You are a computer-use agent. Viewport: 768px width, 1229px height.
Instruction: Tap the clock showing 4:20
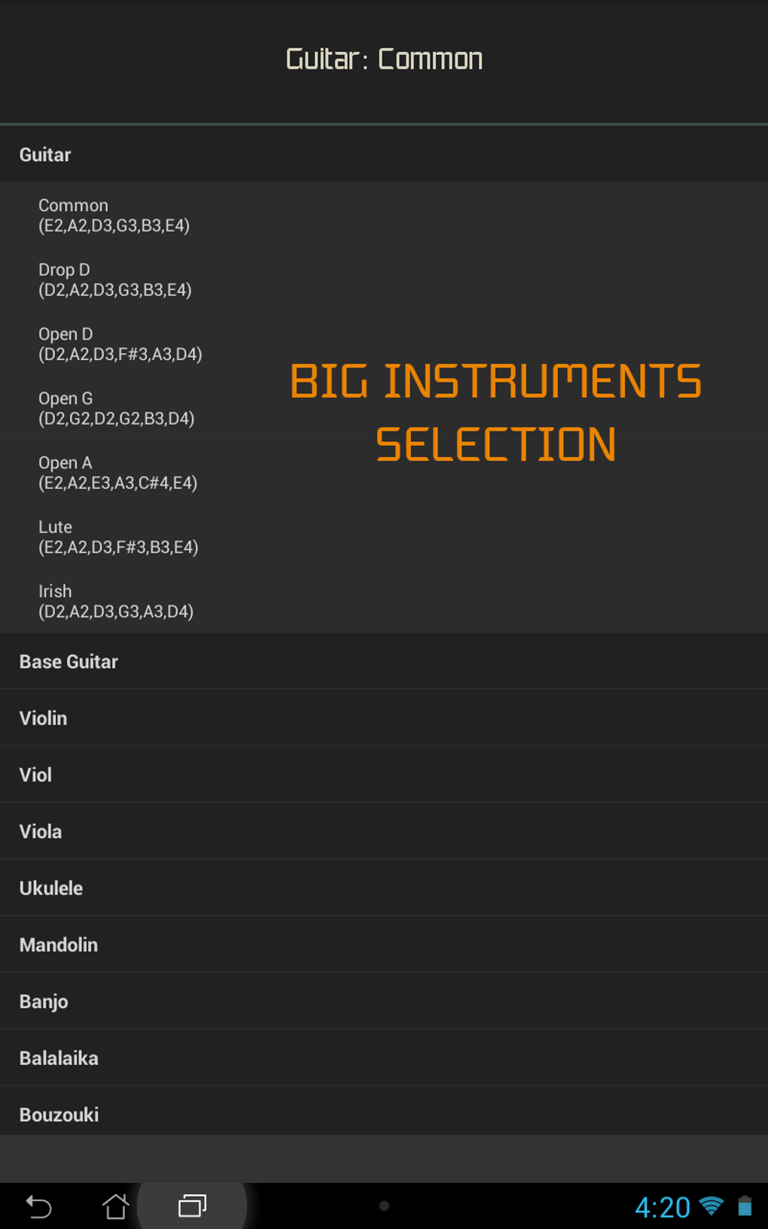(662, 1207)
